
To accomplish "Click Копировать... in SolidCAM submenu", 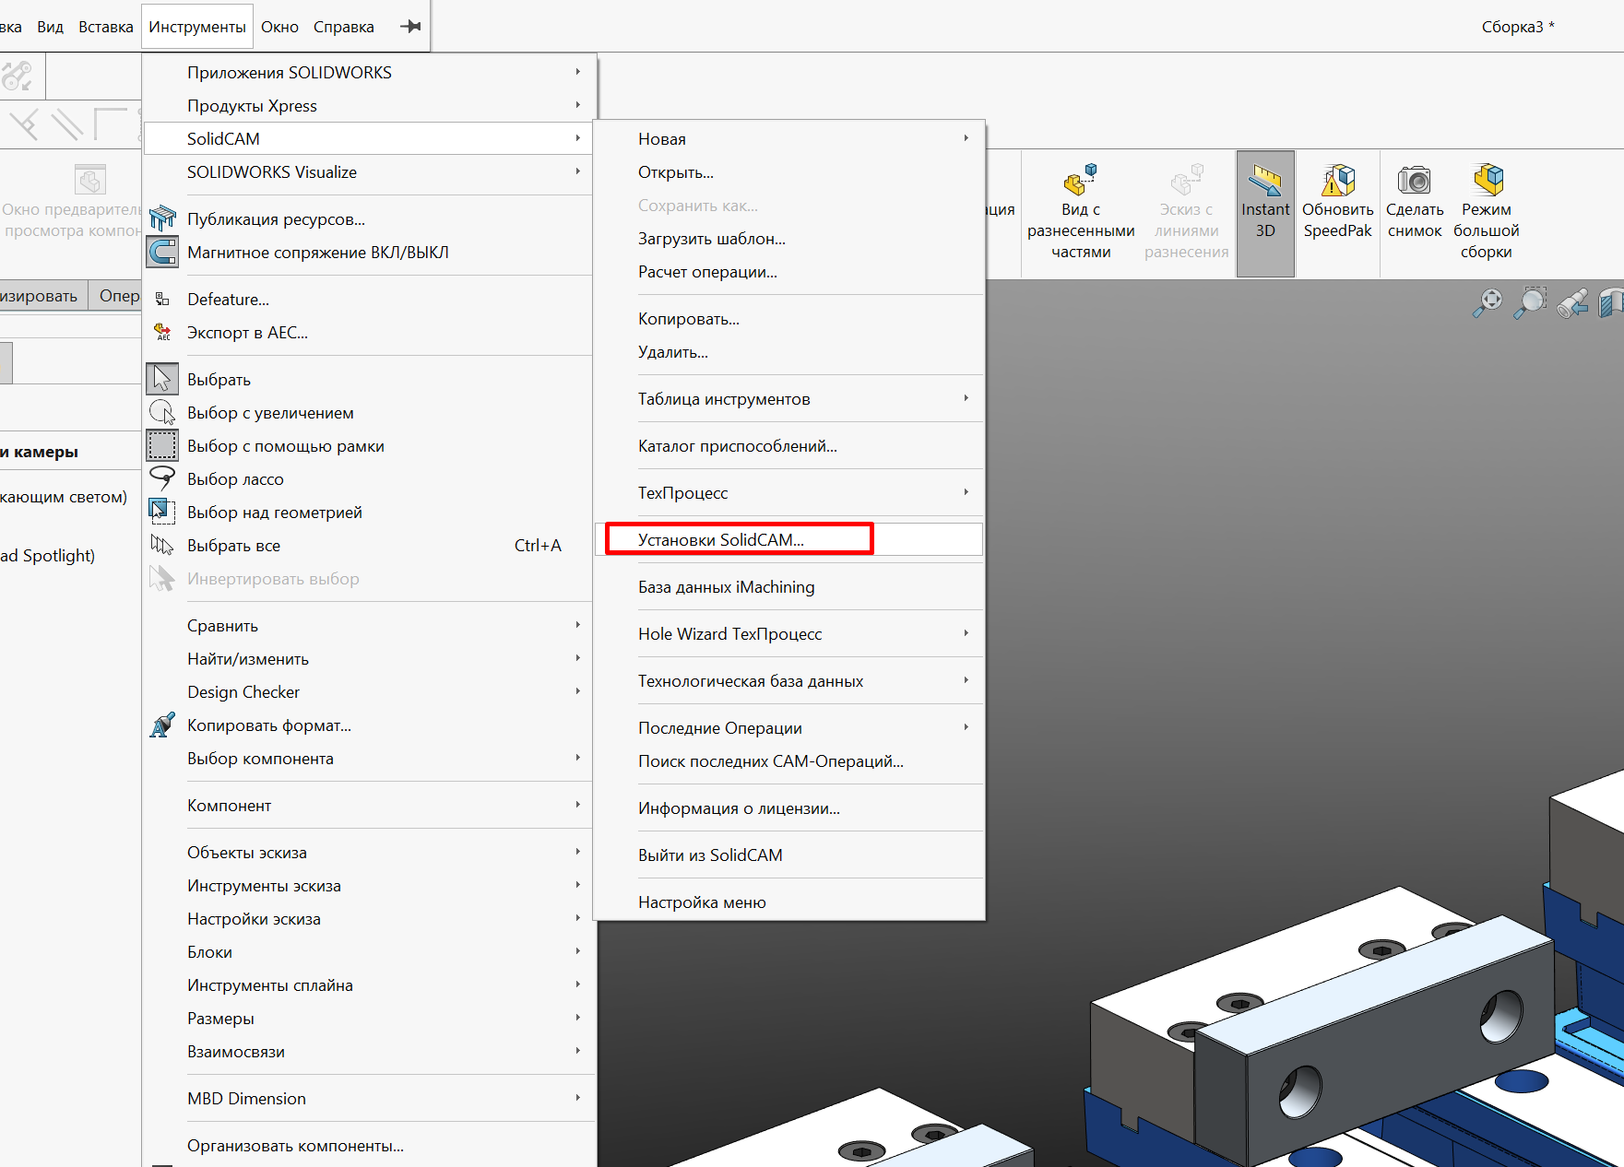I will (789, 319).
